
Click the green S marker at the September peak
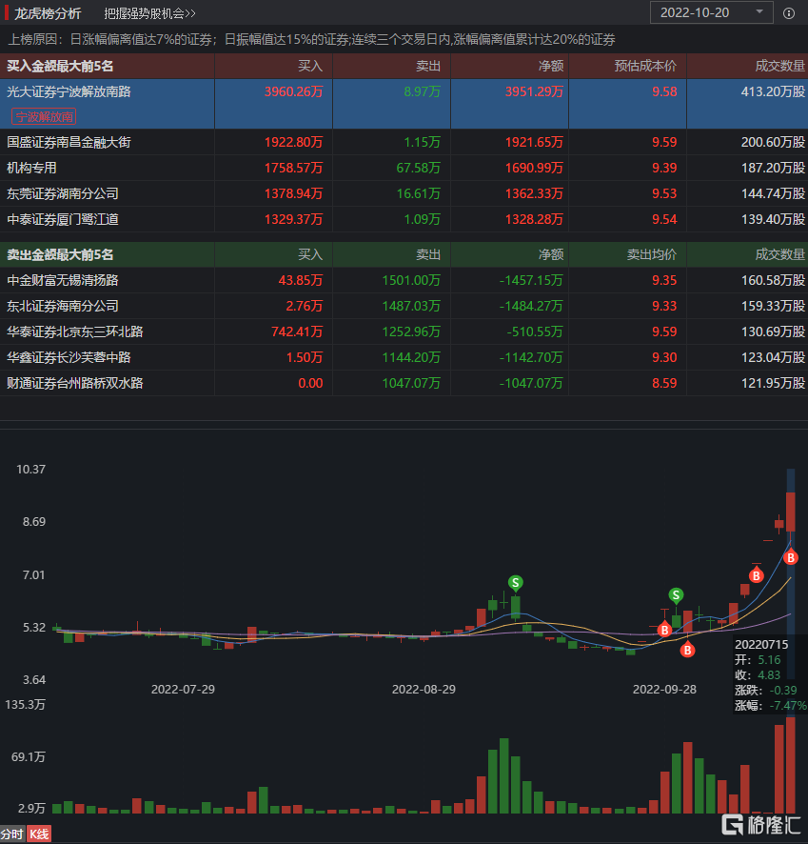tap(516, 582)
